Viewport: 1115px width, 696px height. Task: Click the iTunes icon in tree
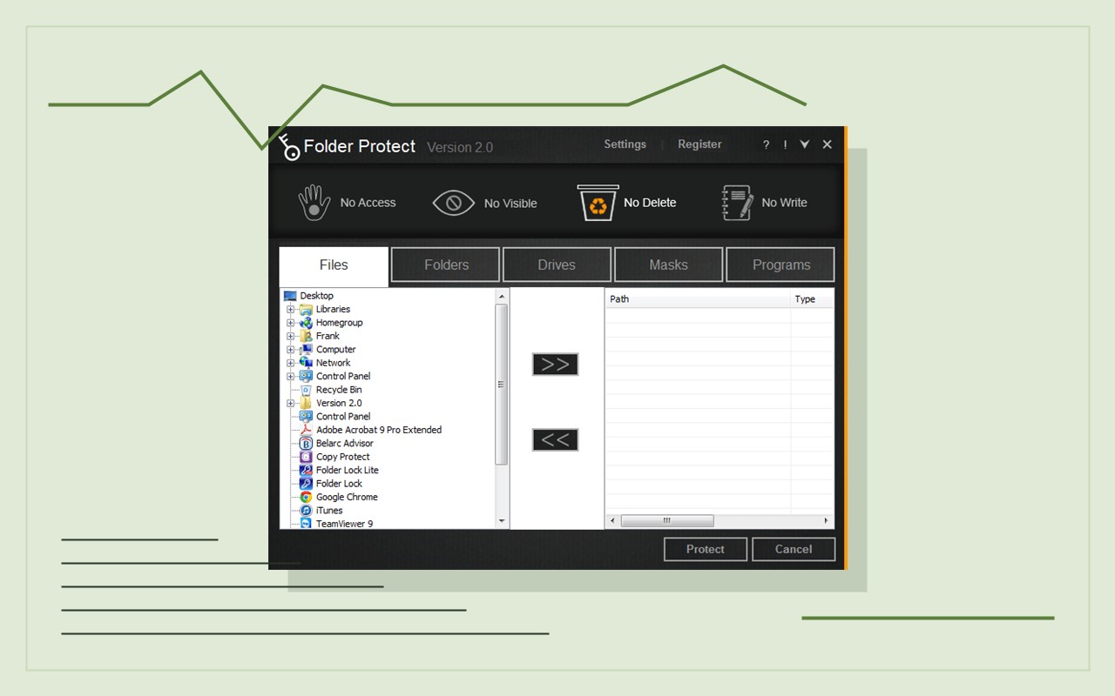(306, 511)
